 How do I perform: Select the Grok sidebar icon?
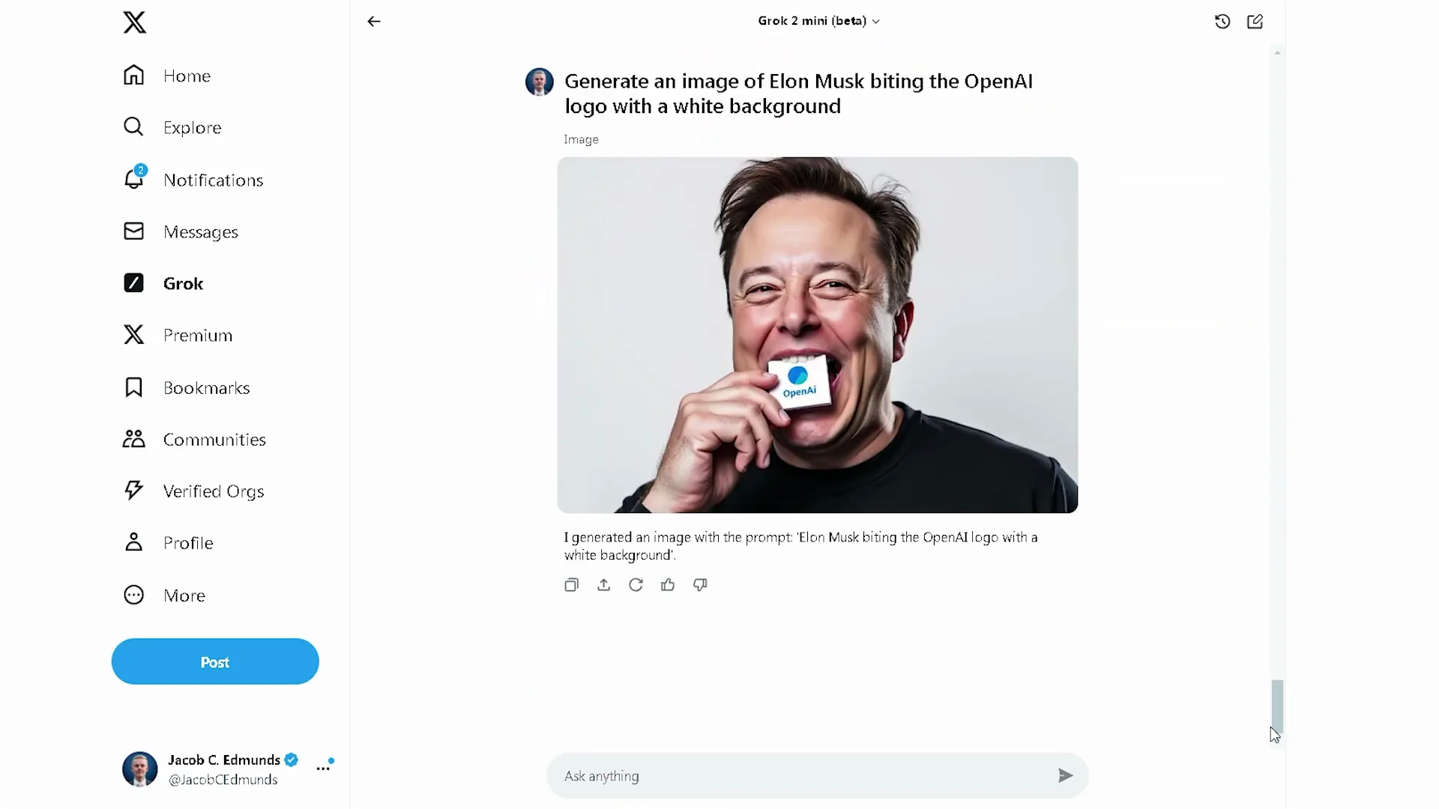133,282
